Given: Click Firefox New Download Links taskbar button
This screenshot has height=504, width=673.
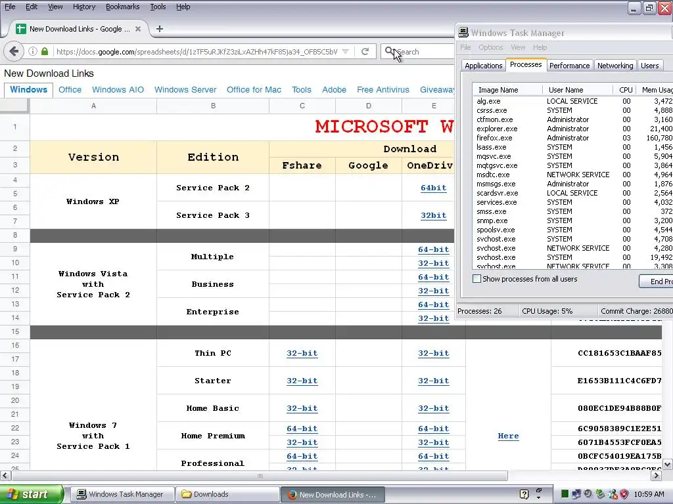Looking at the screenshot, I should click(x=333, y=494).
